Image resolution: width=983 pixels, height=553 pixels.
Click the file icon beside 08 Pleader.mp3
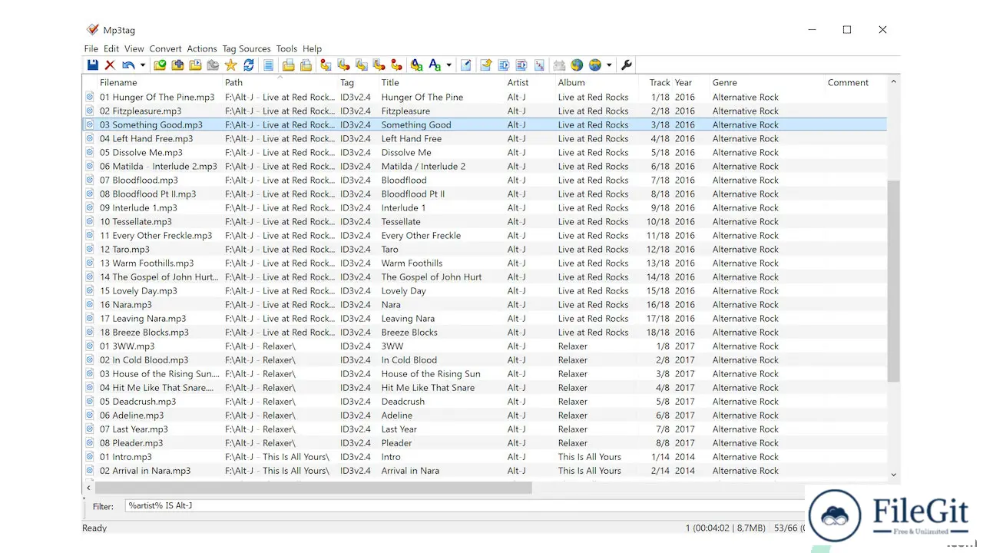point(89,443)
